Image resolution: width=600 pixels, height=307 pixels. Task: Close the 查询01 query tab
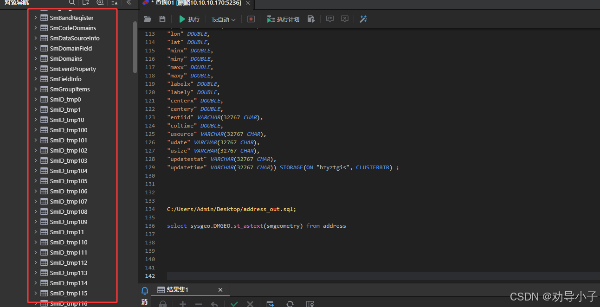(x=248, y=3)
